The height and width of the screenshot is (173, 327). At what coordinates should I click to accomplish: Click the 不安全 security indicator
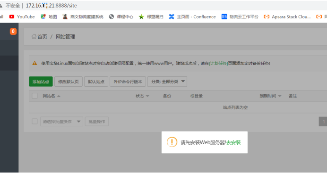coord(13,6)
